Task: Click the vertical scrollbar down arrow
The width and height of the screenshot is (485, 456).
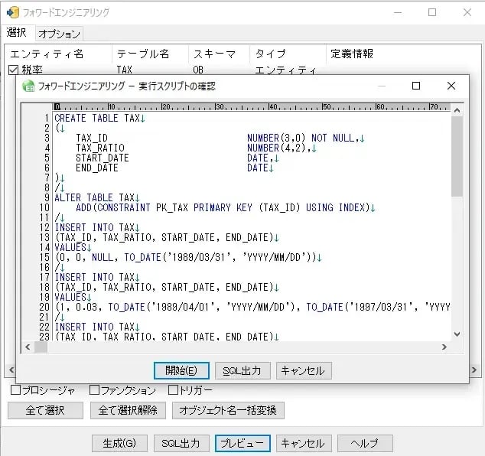Action: point(457,334)
